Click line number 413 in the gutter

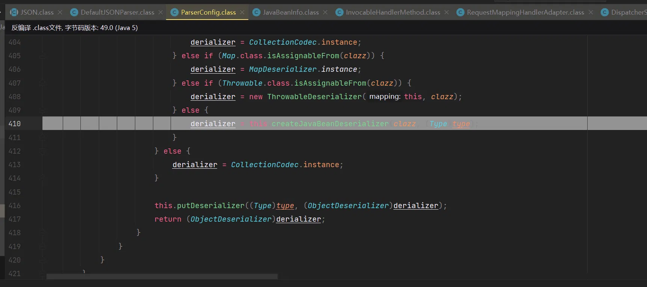tap(15, 165)
